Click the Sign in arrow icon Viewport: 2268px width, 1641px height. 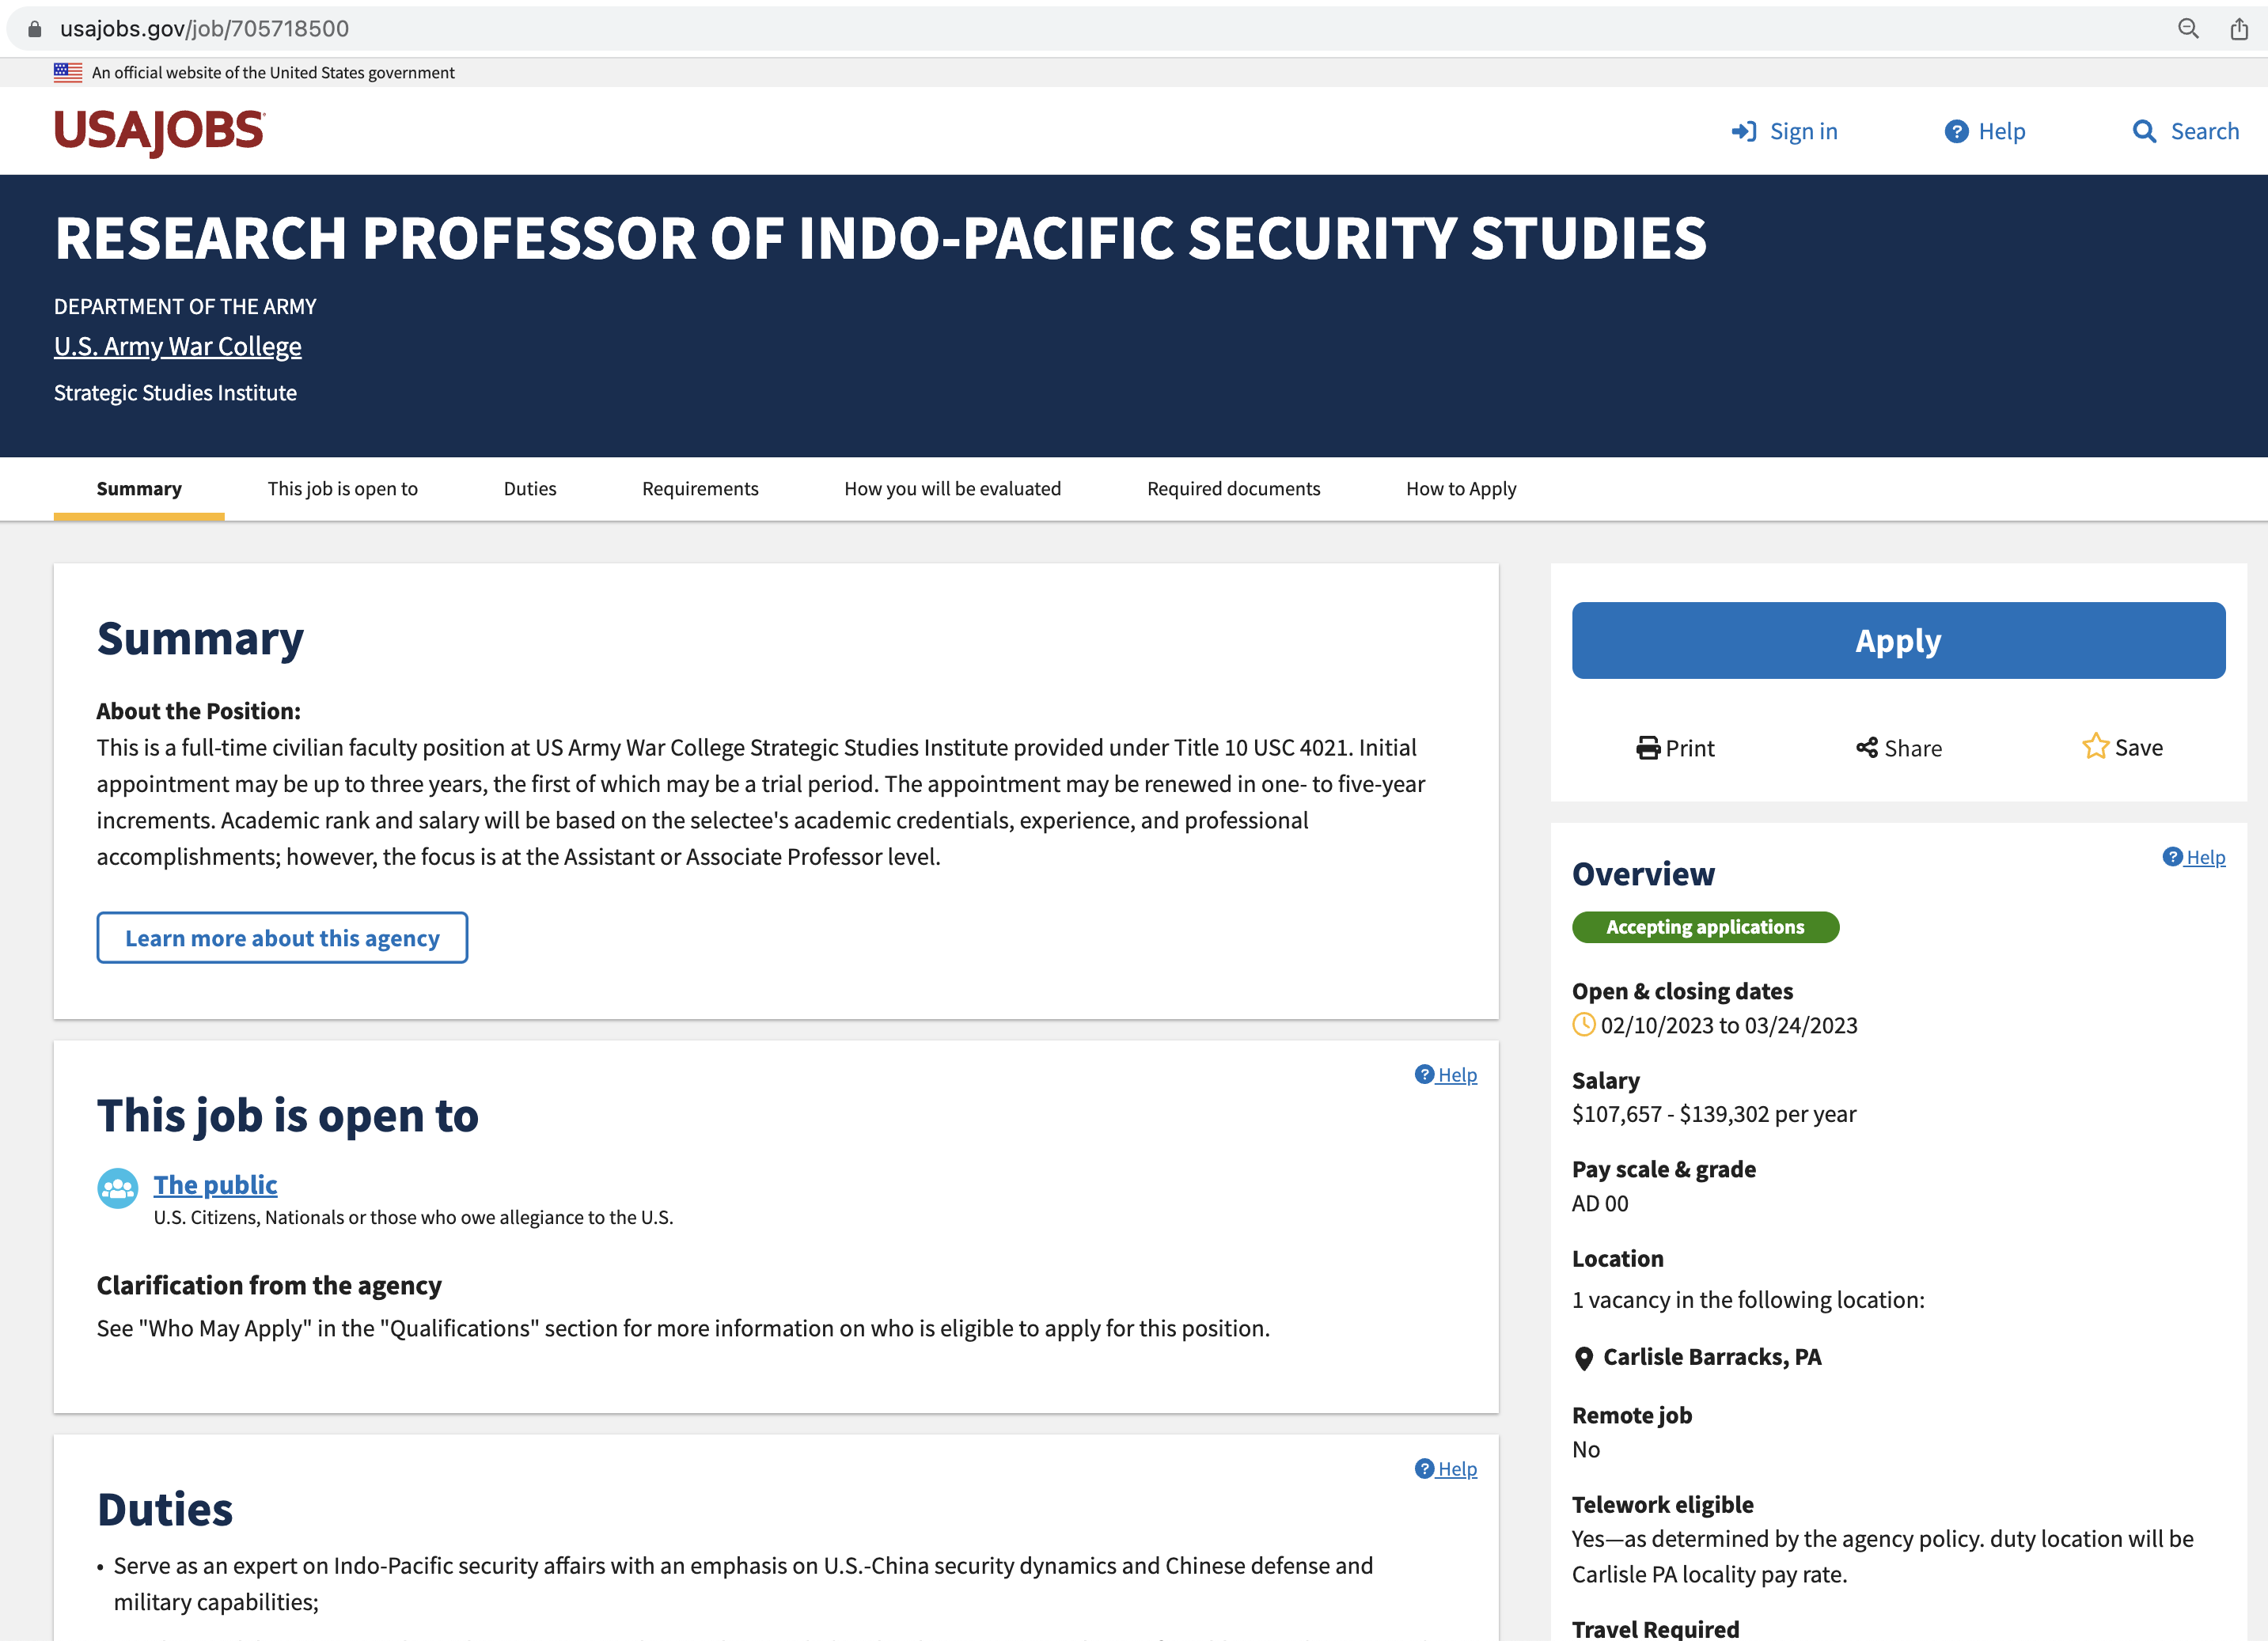tap(1744, 132)
